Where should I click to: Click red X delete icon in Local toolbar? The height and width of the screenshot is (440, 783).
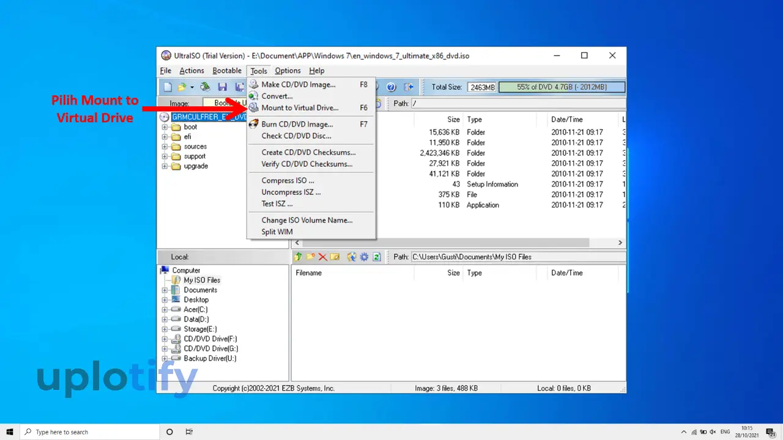(322, 257)
